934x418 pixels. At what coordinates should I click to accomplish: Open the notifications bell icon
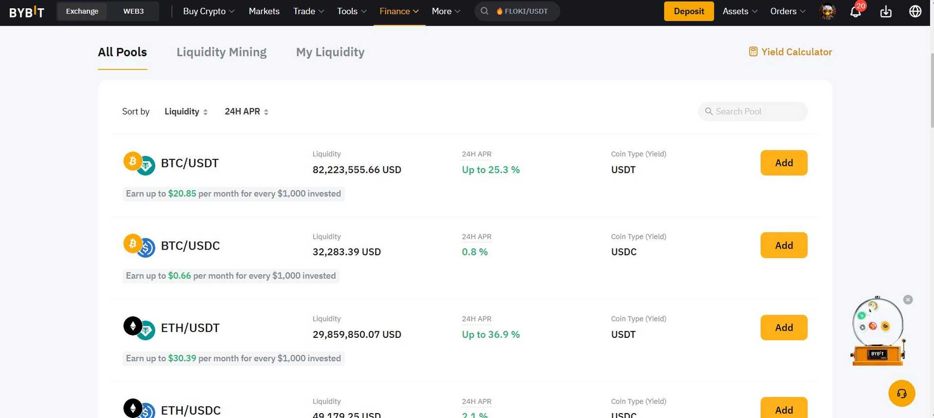(856, 11)
